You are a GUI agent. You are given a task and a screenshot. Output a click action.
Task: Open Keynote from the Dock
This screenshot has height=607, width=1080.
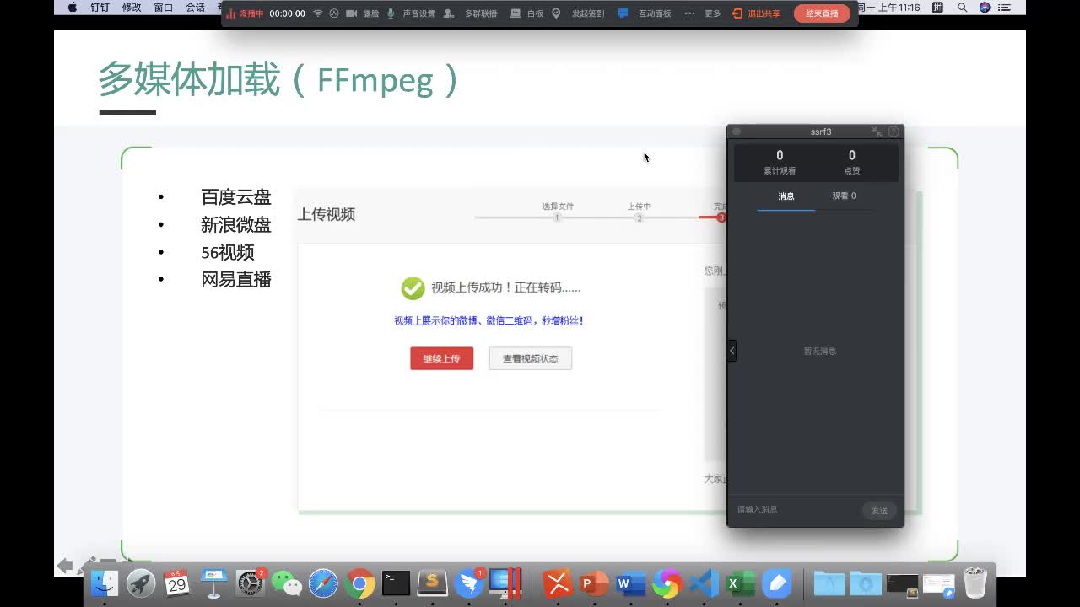tap(214, 583)
